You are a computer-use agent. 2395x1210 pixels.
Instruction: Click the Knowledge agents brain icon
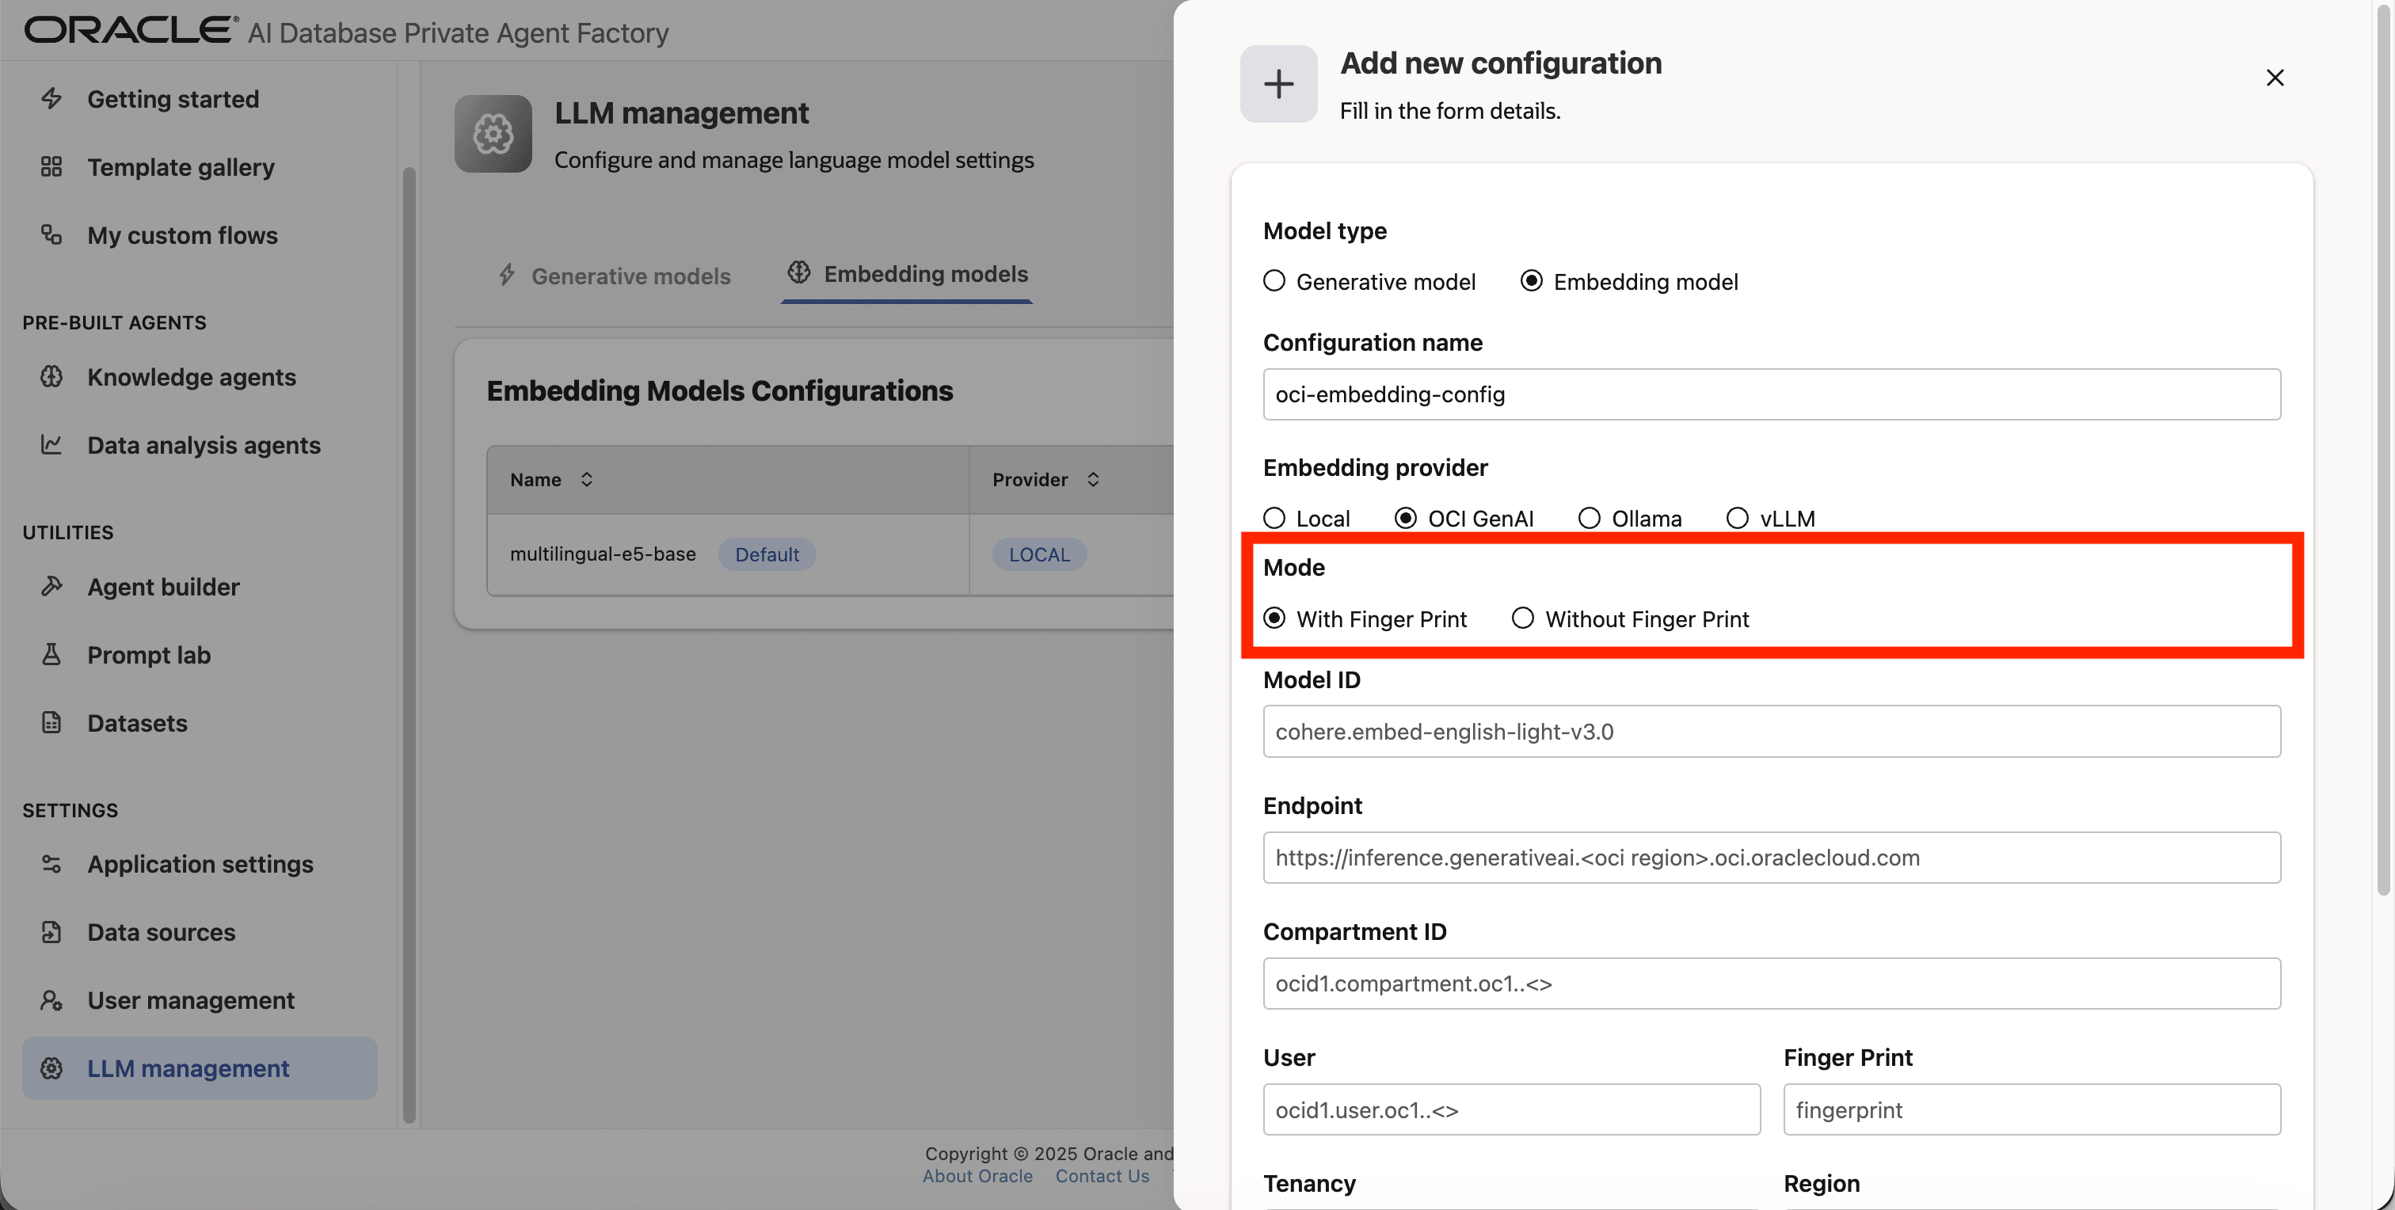point(51,376)
